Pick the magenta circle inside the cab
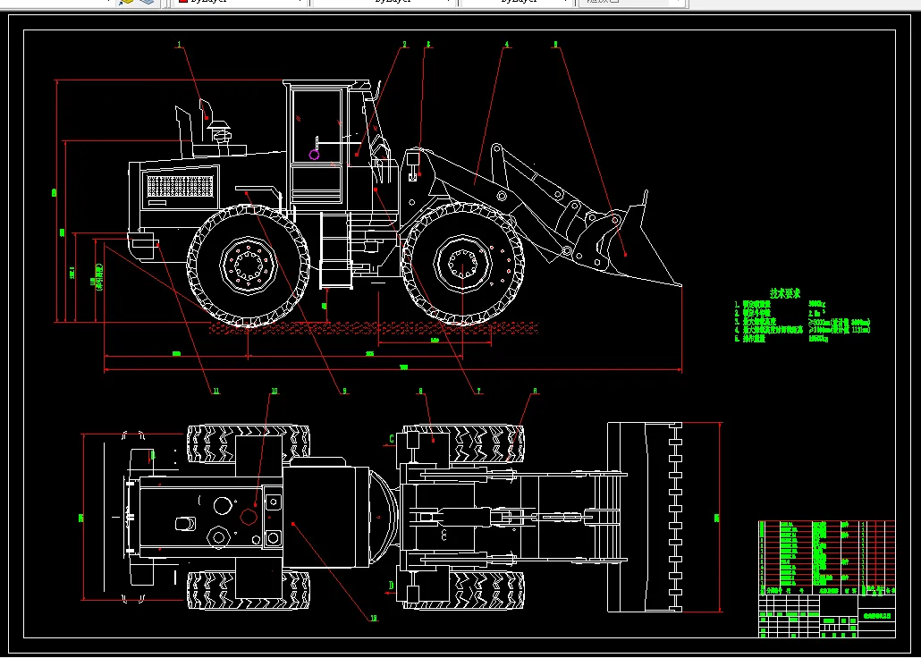The height and width of the screenshot is (658, 921). coord(314,155)
